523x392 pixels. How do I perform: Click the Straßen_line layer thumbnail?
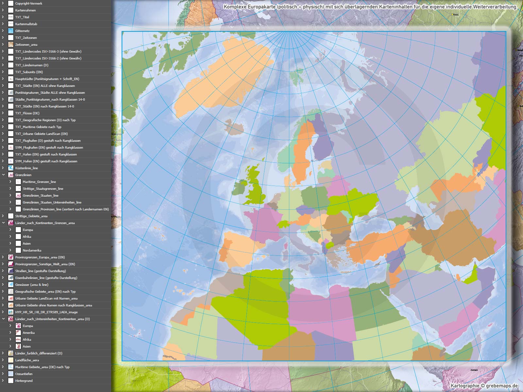pyautogui.click(x=11, y=271)
